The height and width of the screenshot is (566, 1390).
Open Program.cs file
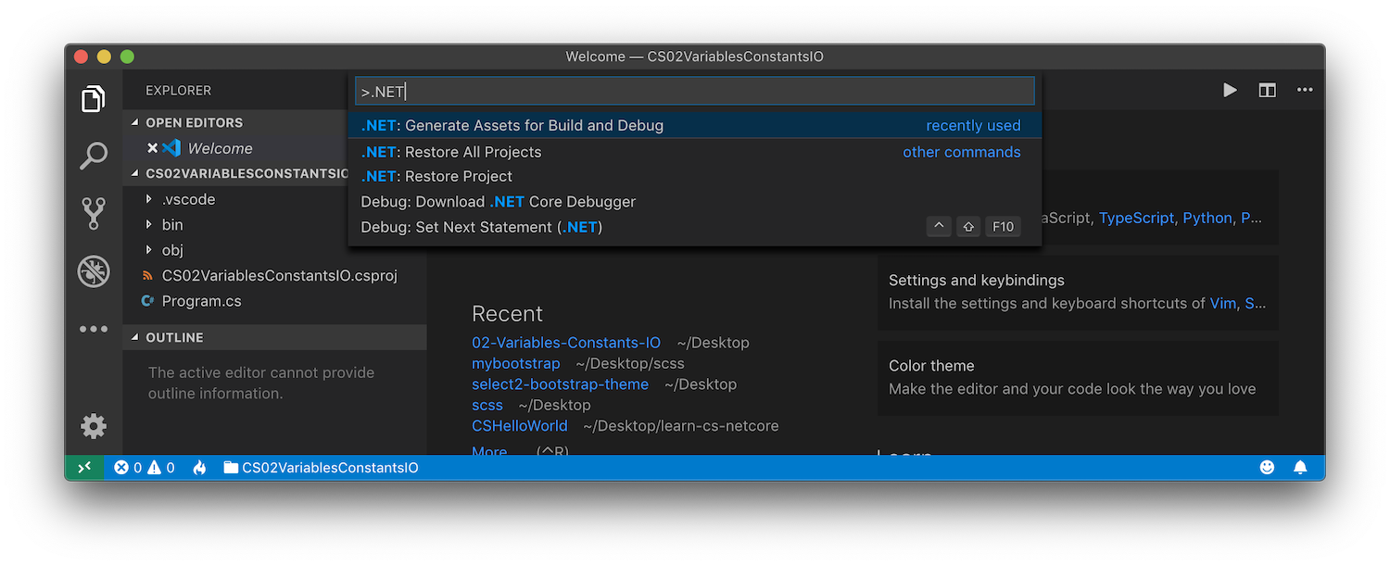(201, 301)
